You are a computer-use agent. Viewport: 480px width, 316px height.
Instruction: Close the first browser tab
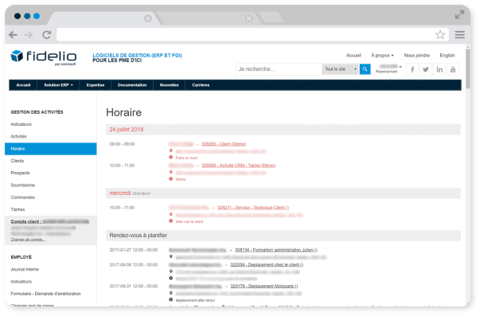148,18
